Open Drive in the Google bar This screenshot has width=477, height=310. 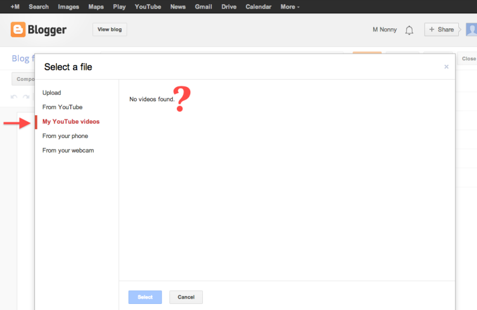(x=229, y=7)
